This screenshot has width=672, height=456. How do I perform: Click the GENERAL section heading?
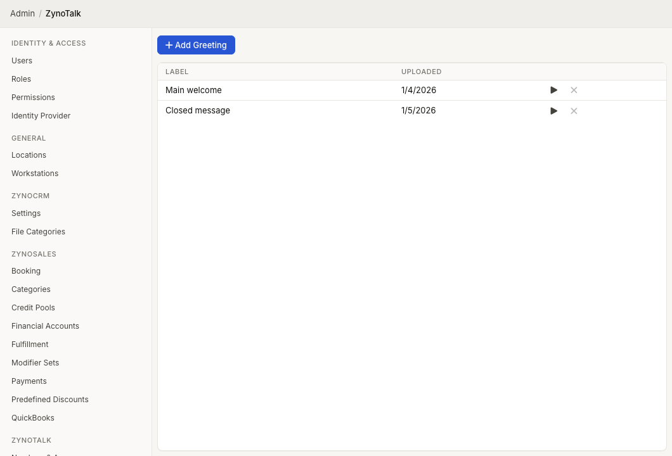29,138
